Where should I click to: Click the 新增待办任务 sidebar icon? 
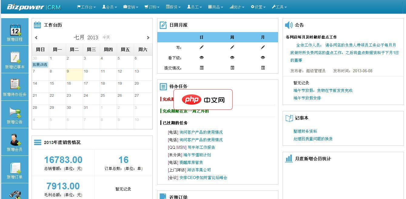(15, 86)
